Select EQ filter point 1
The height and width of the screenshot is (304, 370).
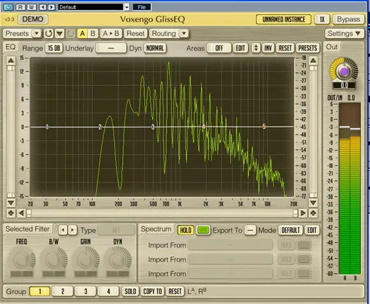47,127
